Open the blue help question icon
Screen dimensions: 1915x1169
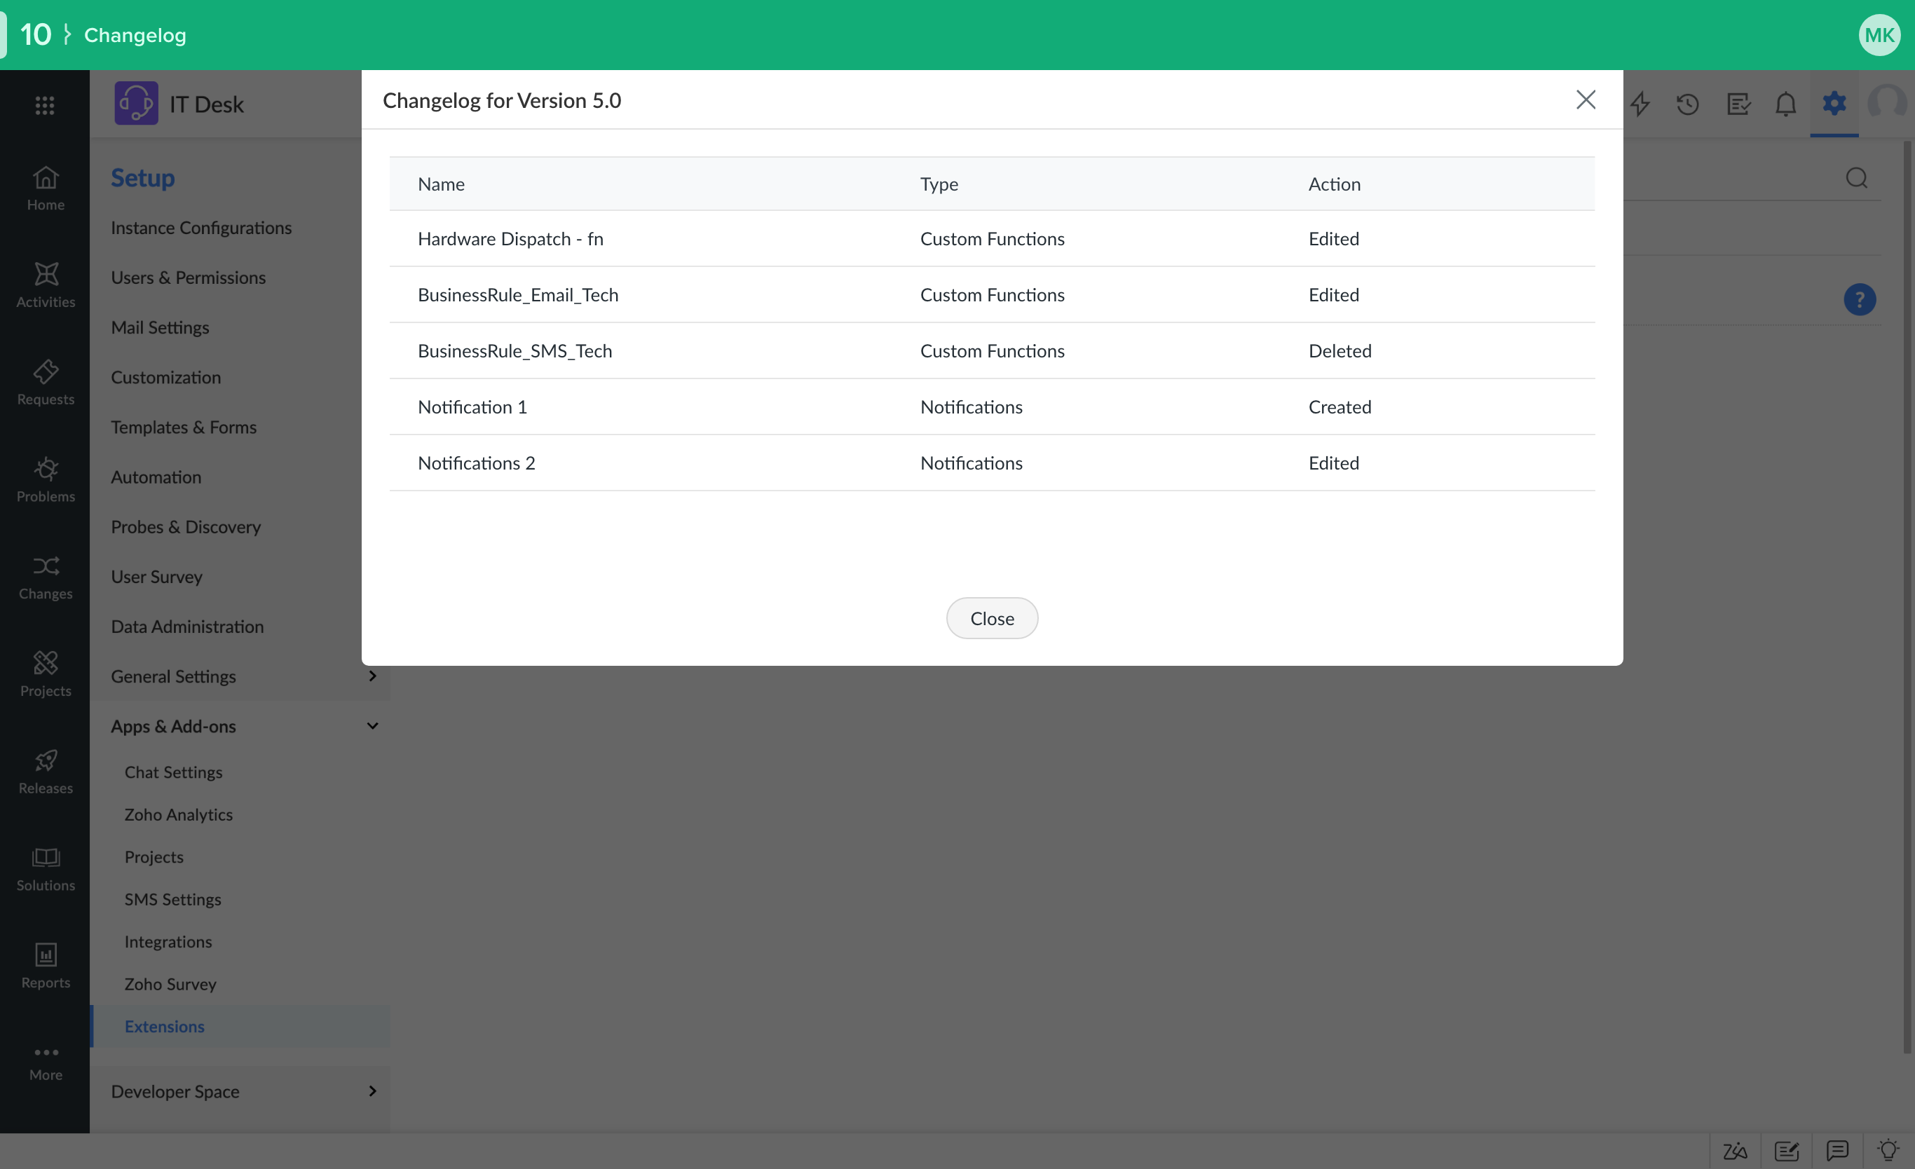(x=1859, y=299)
